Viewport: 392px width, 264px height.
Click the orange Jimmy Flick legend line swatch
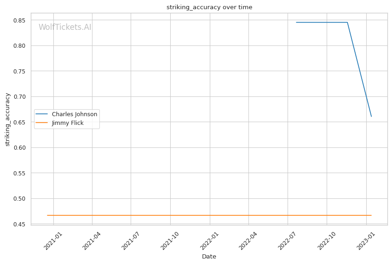(x=42, y=123)
